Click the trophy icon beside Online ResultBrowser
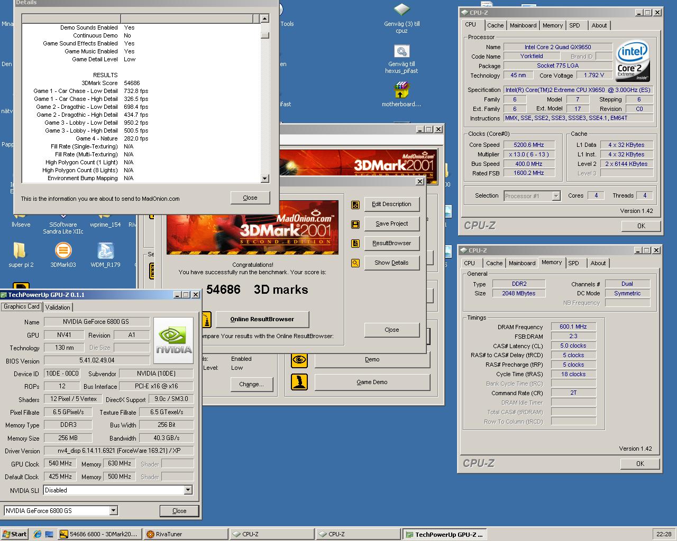 [x=206, y=320]
